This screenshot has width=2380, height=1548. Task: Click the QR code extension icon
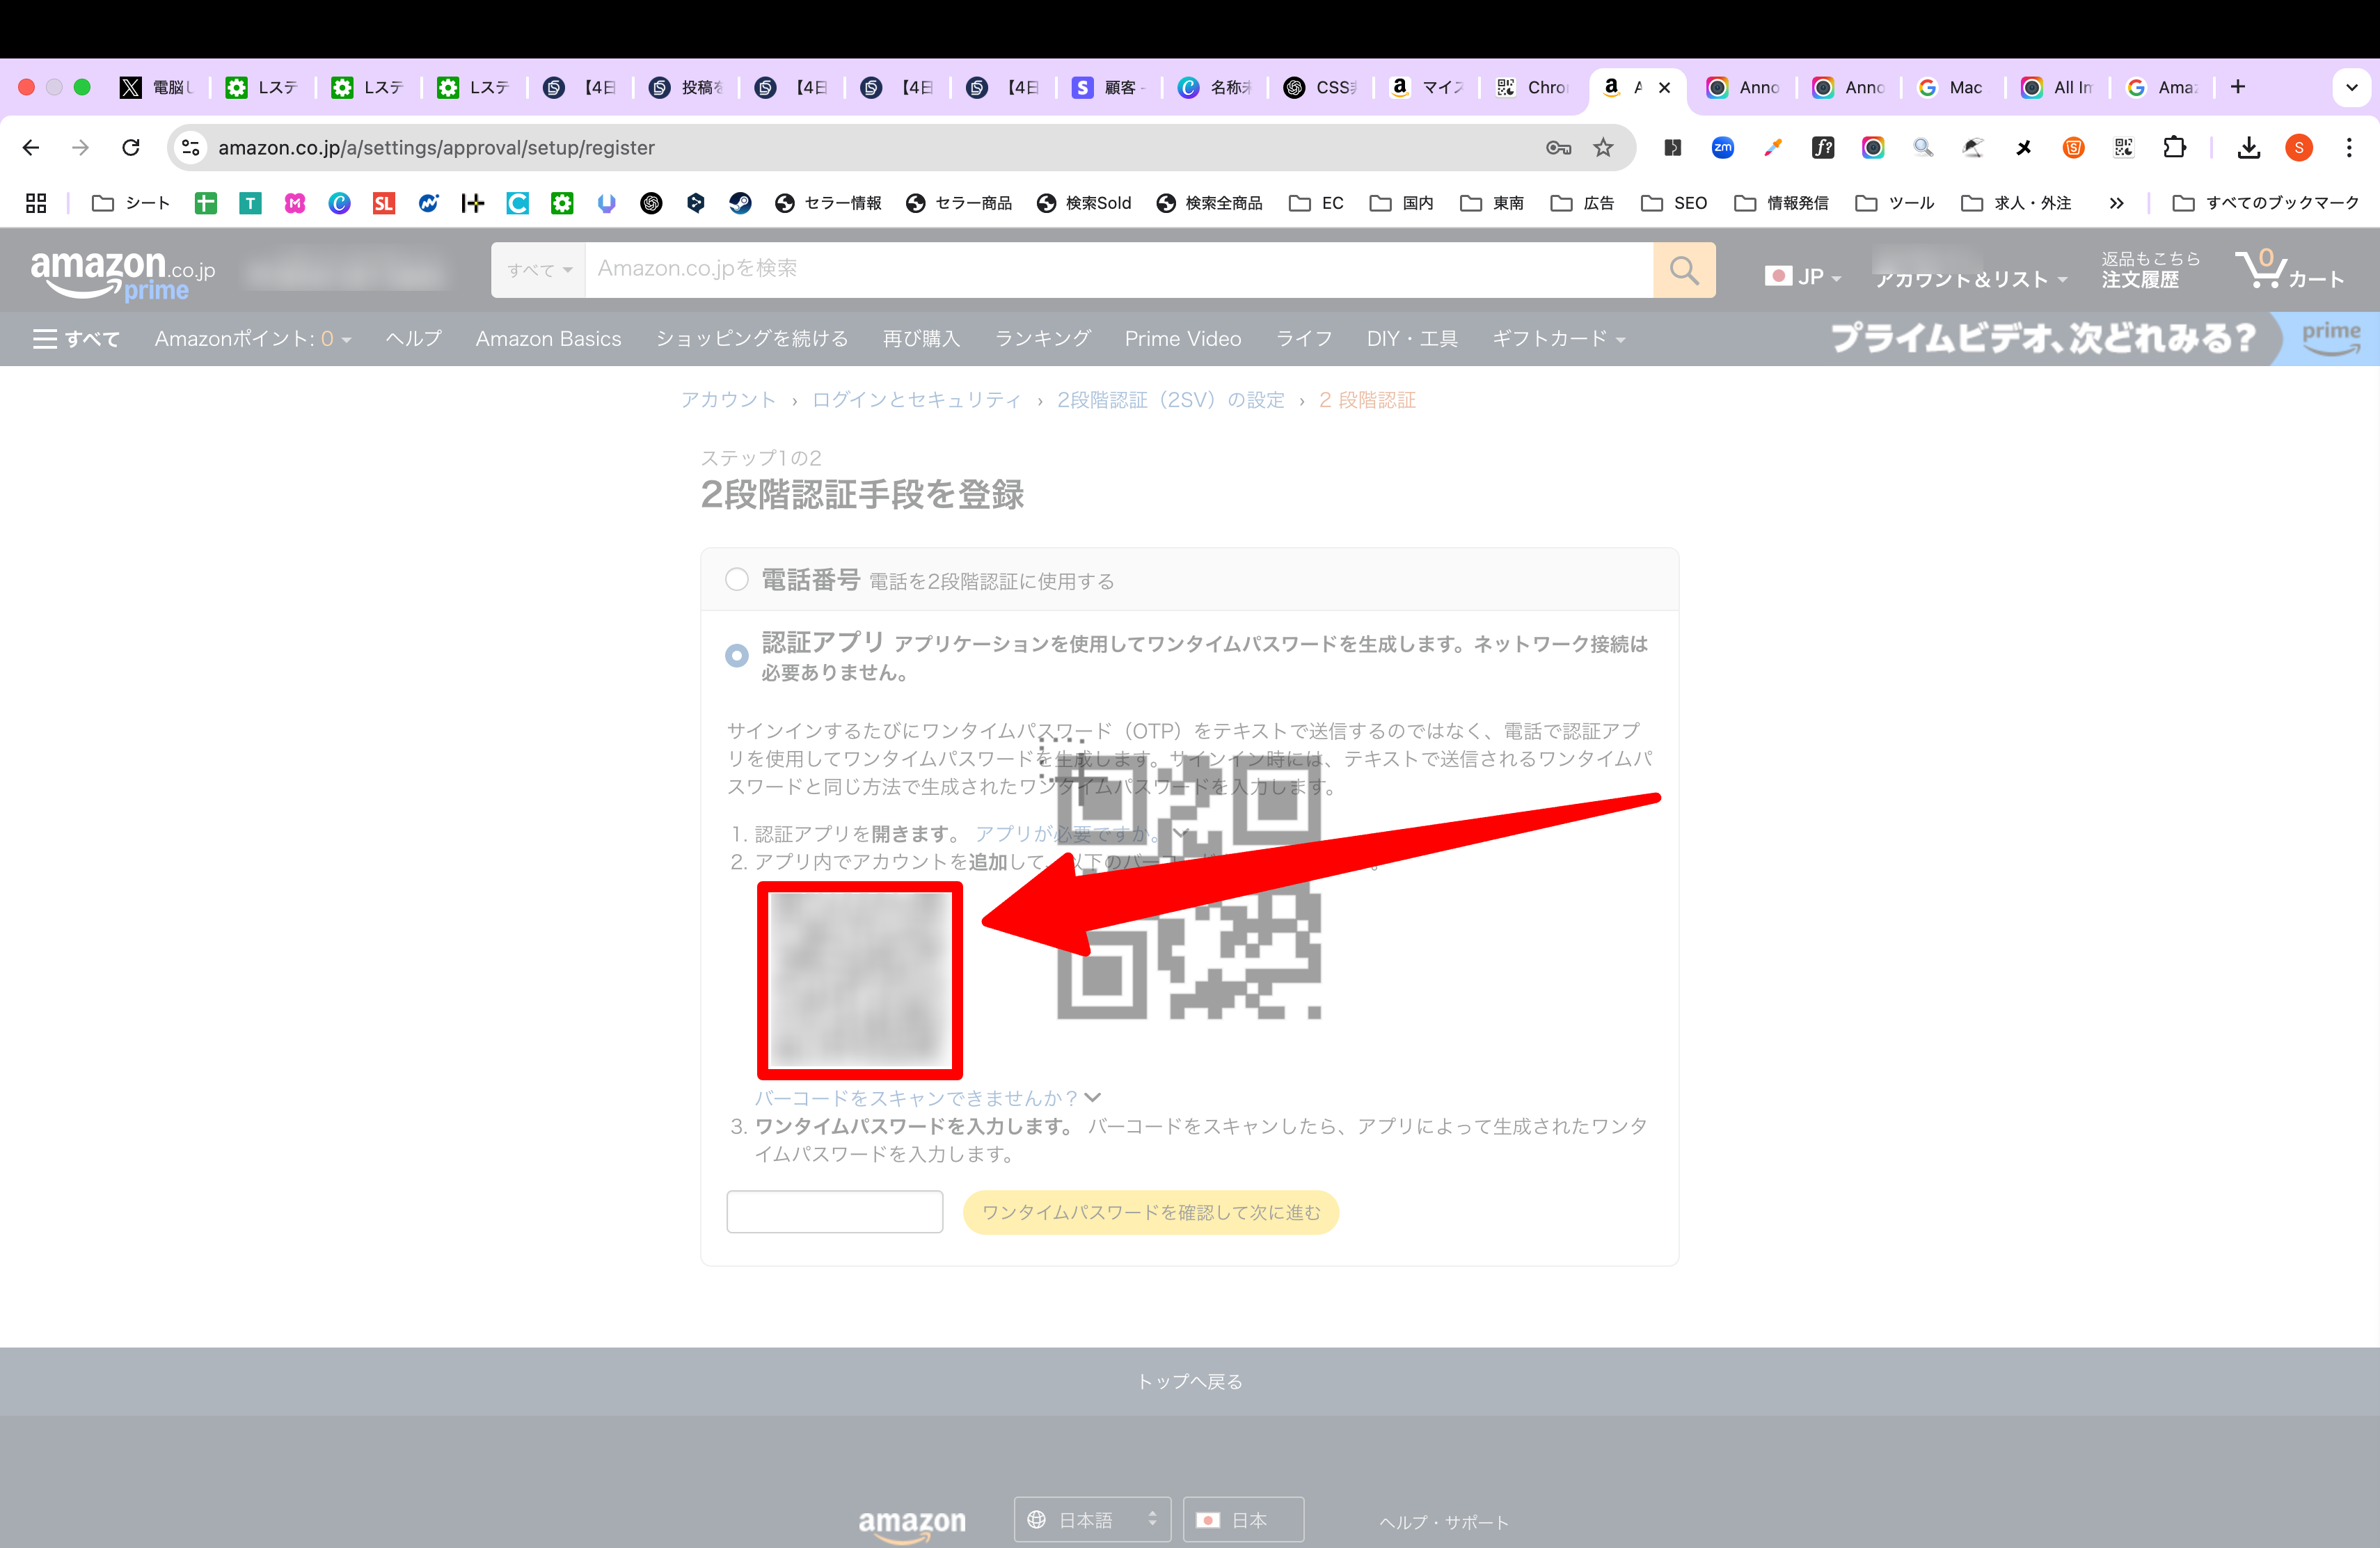pos(2124,148)
